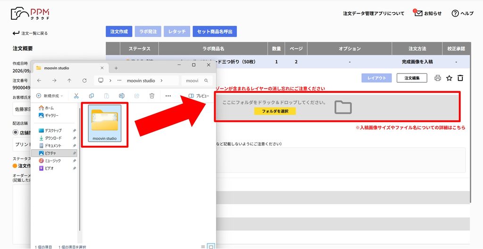Select the moovin studio folder thumbnail
The width and height of the screenshot is (483, 249).
104,123
